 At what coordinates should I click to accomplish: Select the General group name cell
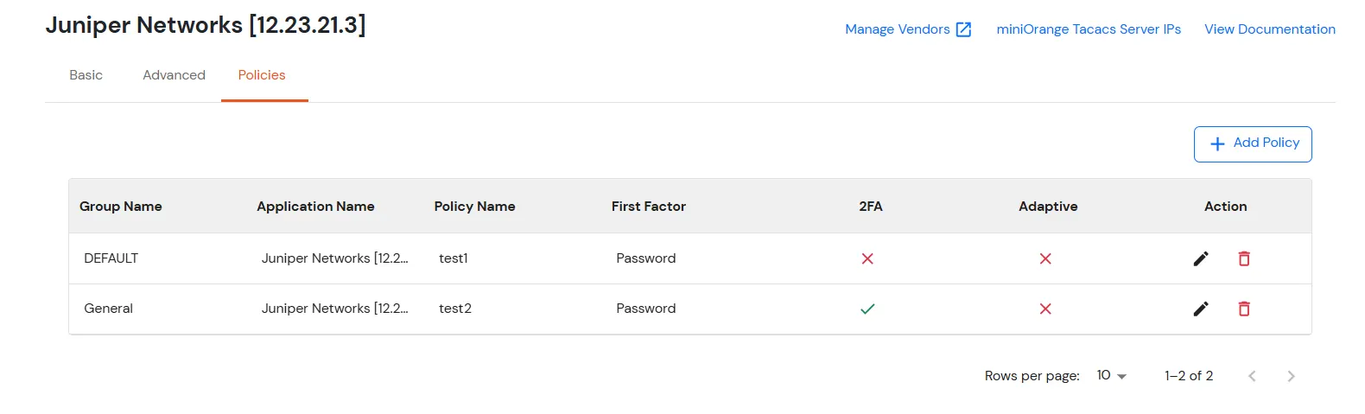108,309
